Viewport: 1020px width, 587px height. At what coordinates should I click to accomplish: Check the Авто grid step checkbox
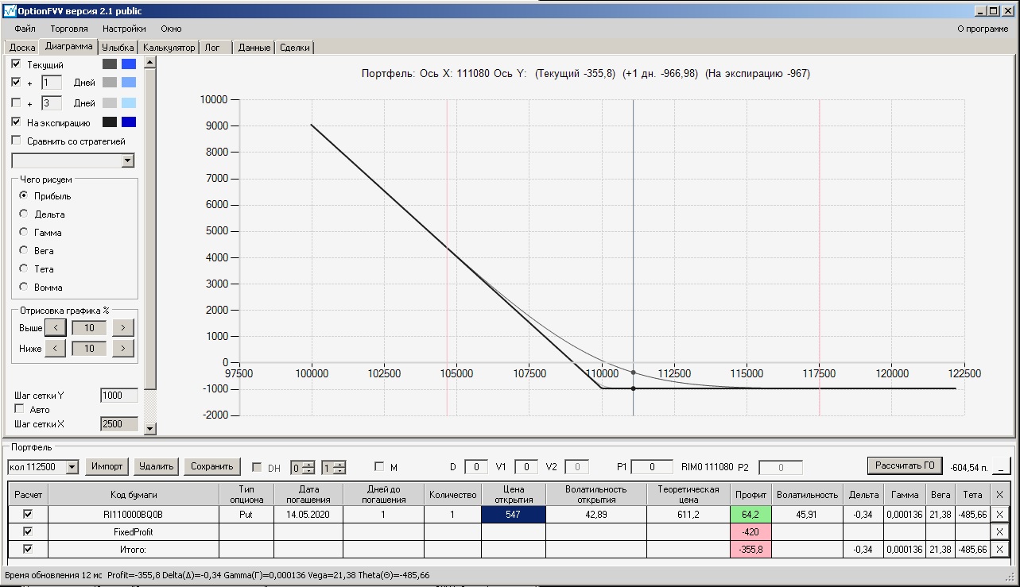tap(20, 409)
